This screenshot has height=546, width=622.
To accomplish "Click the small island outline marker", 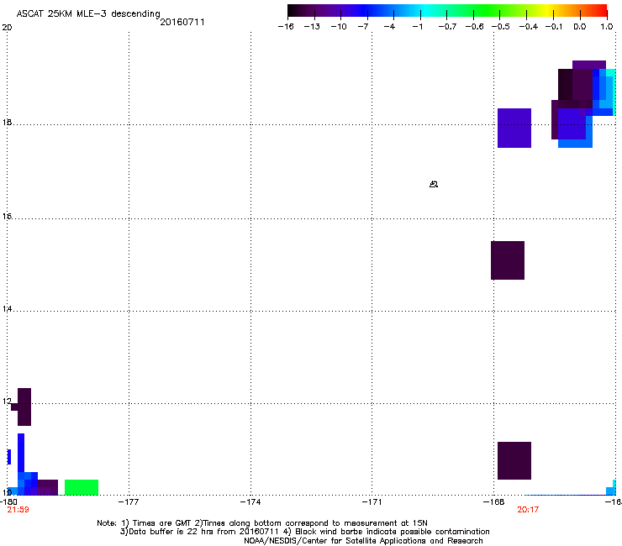I will click(434, 184).
